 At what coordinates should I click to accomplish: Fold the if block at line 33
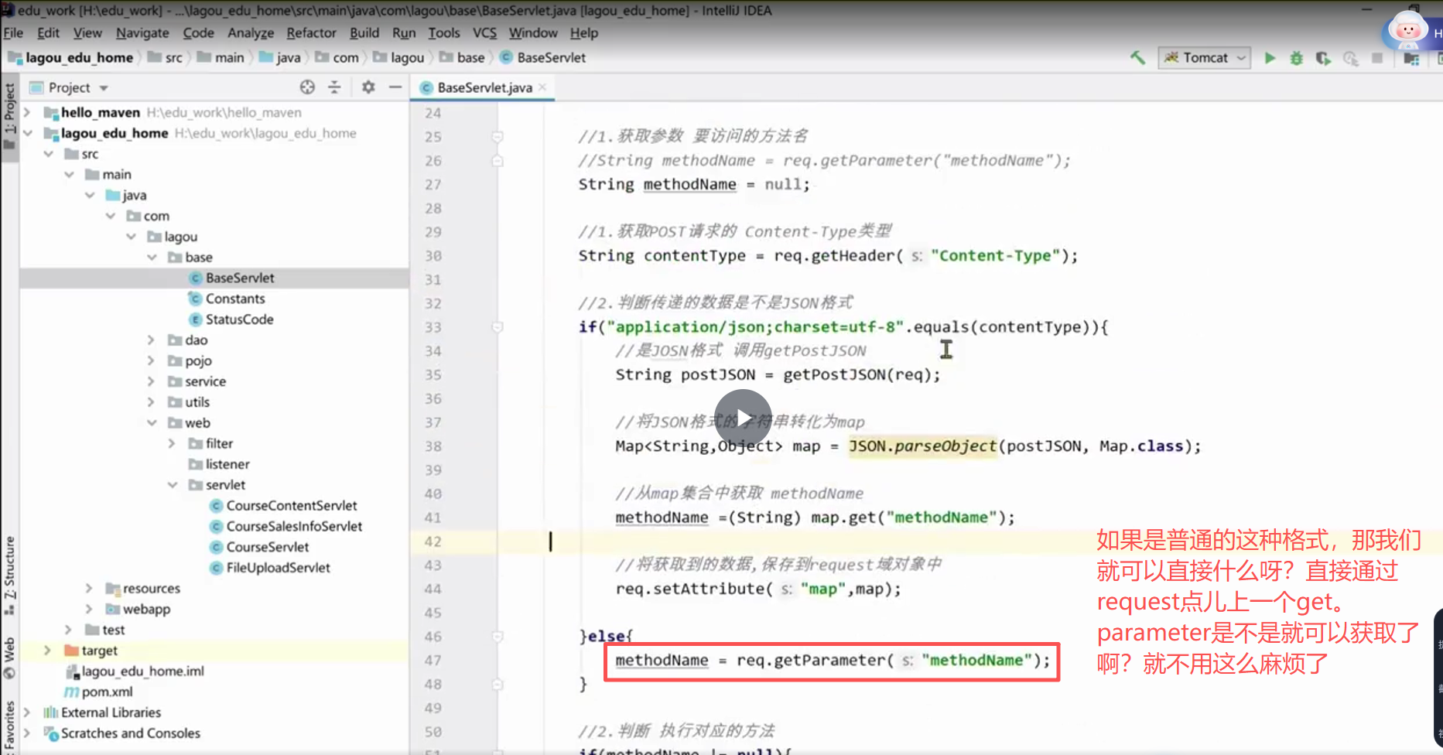click(496, 326)
